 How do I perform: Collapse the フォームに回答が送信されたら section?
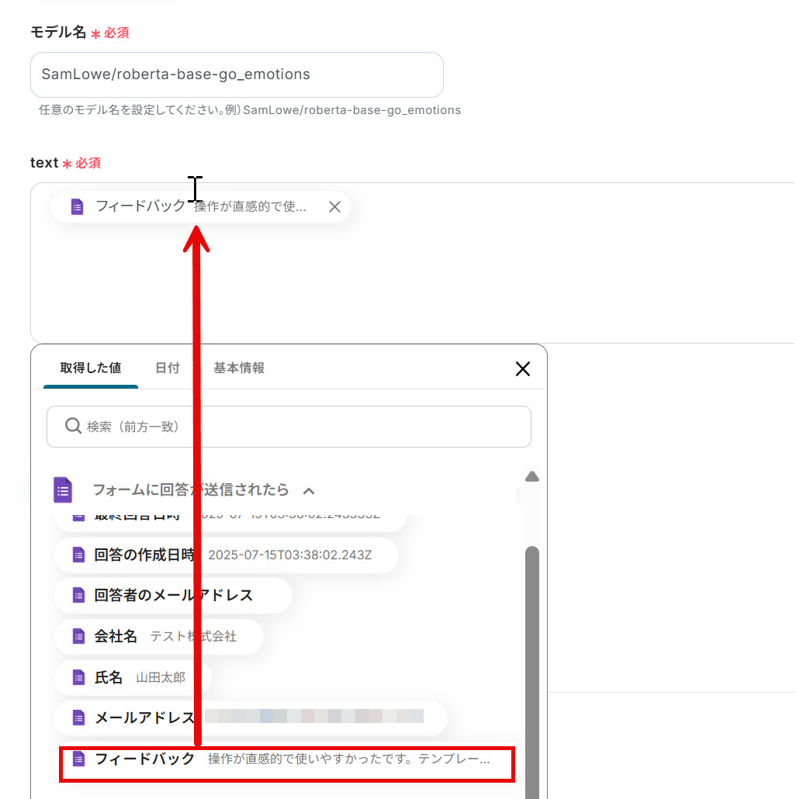pos(309,491)
